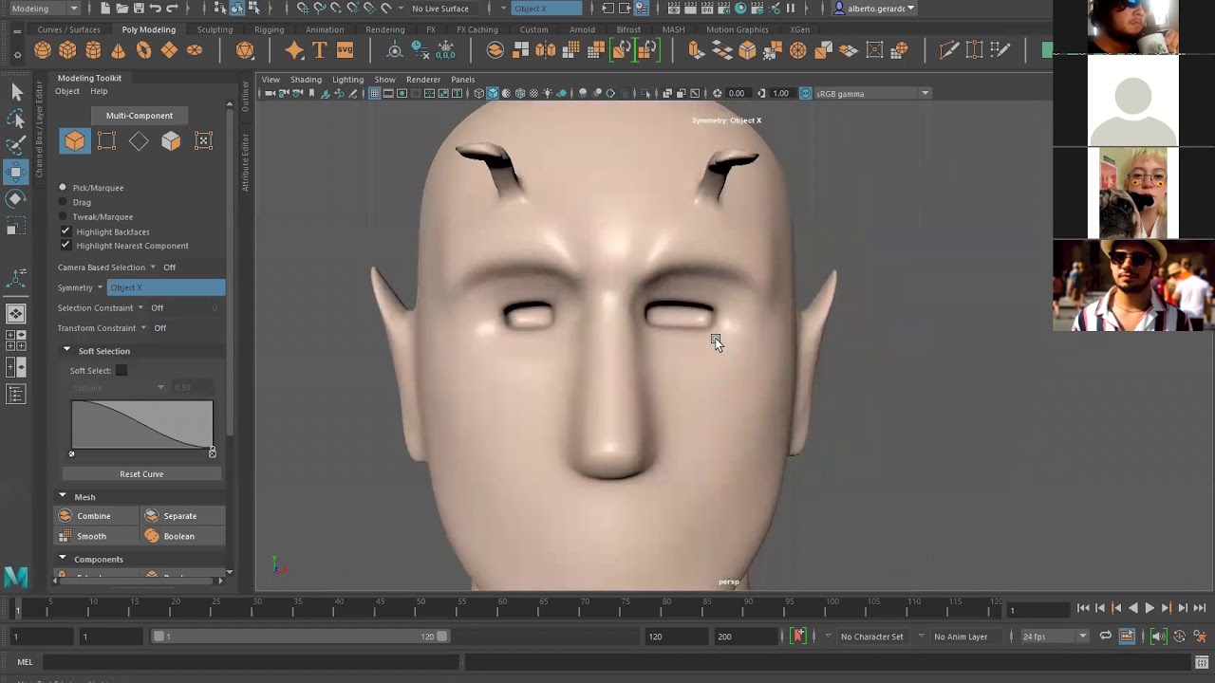Open the Symmetry Object X dropdown
This screenshot has height=683, width=1215.
point(166,287)
